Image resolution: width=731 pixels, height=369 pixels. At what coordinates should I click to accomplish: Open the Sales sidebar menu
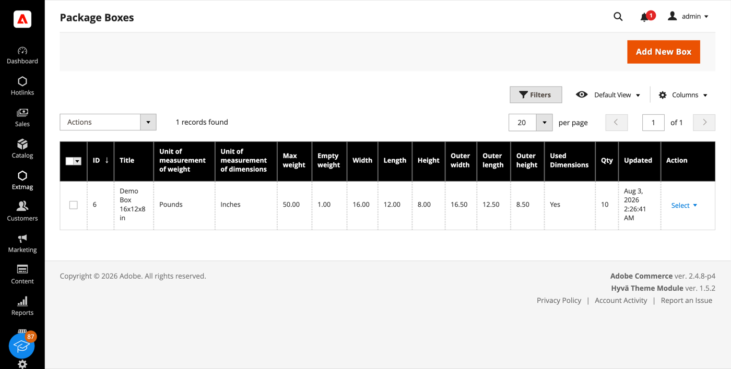pos(22,118)
